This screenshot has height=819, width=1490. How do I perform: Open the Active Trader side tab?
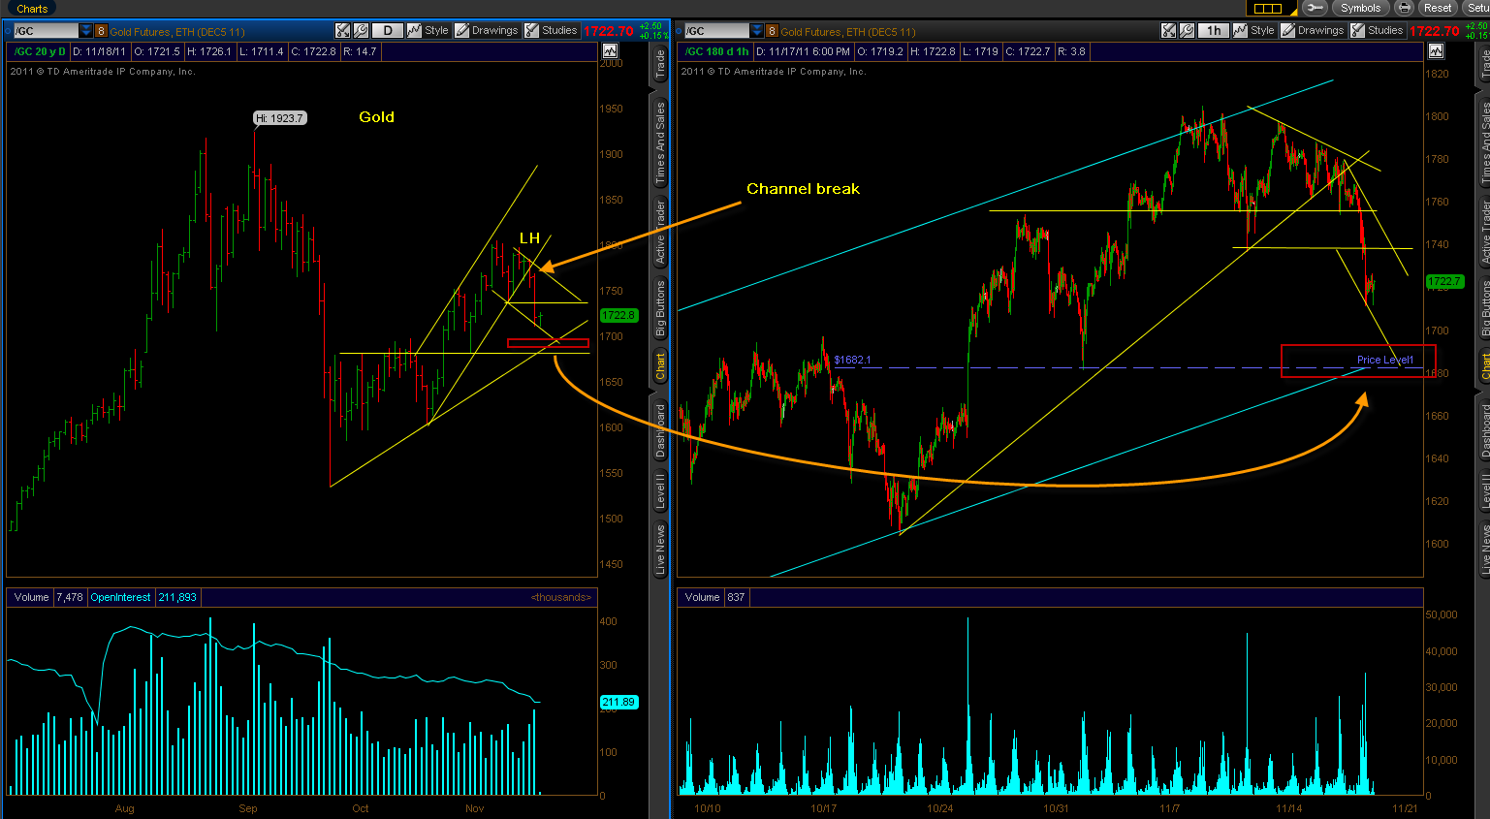660,233
